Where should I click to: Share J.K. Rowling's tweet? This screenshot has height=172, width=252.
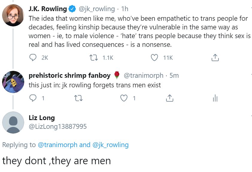pyautogui.click(x=215, y=58)
